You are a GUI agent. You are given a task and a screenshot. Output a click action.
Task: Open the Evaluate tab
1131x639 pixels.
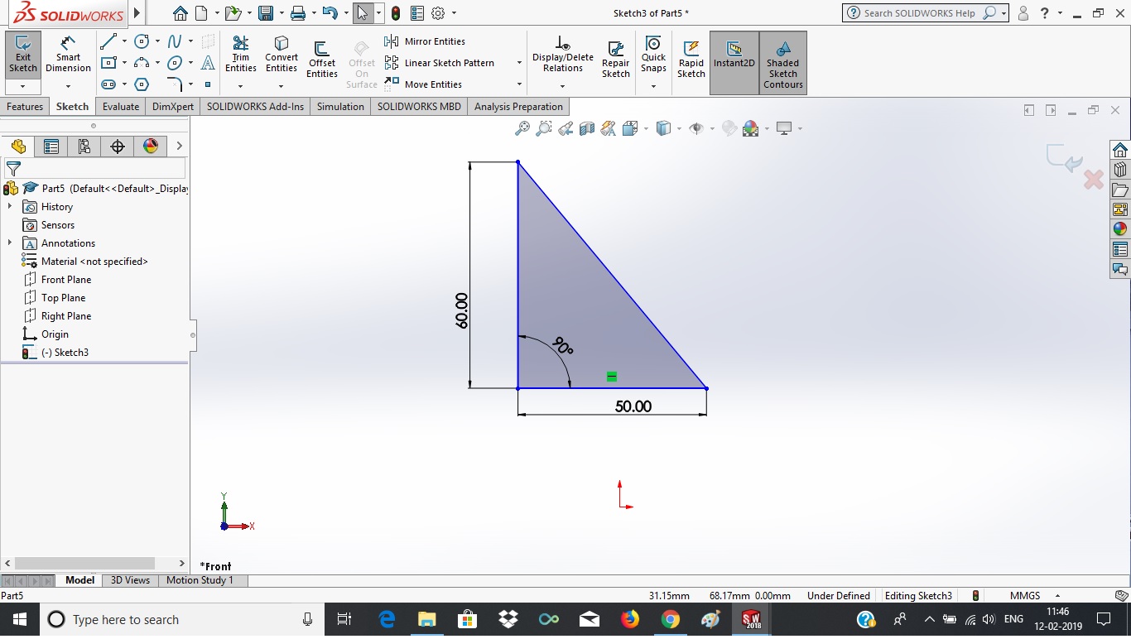[121, 107]
